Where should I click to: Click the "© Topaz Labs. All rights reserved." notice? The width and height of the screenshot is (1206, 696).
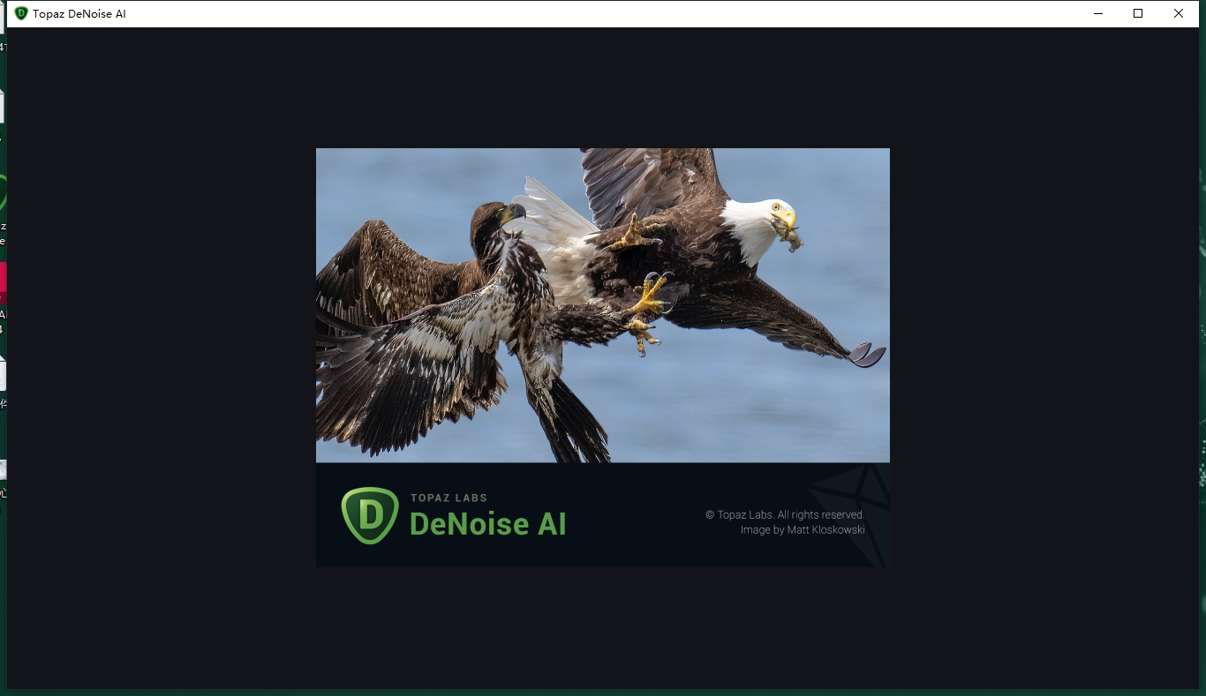(785, 514)
